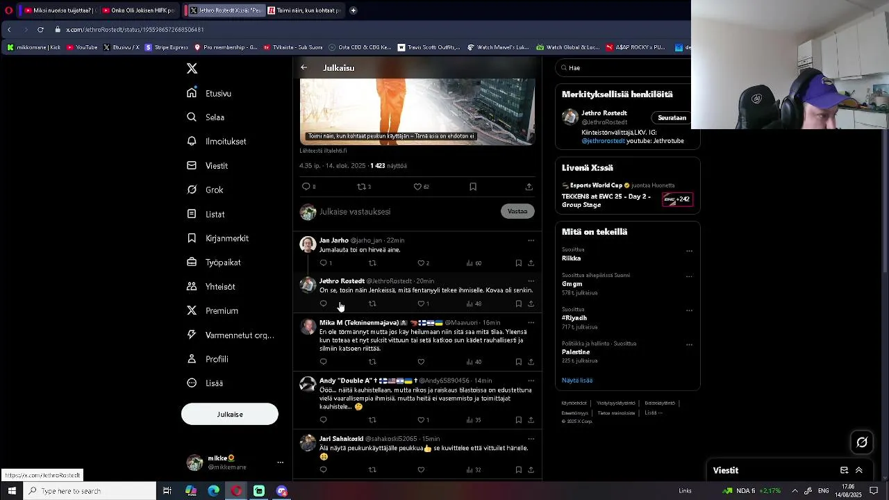Viewport: 889px width, 500px height.
Task: Like Jari Sahakoski's reply
Action: 421,470
